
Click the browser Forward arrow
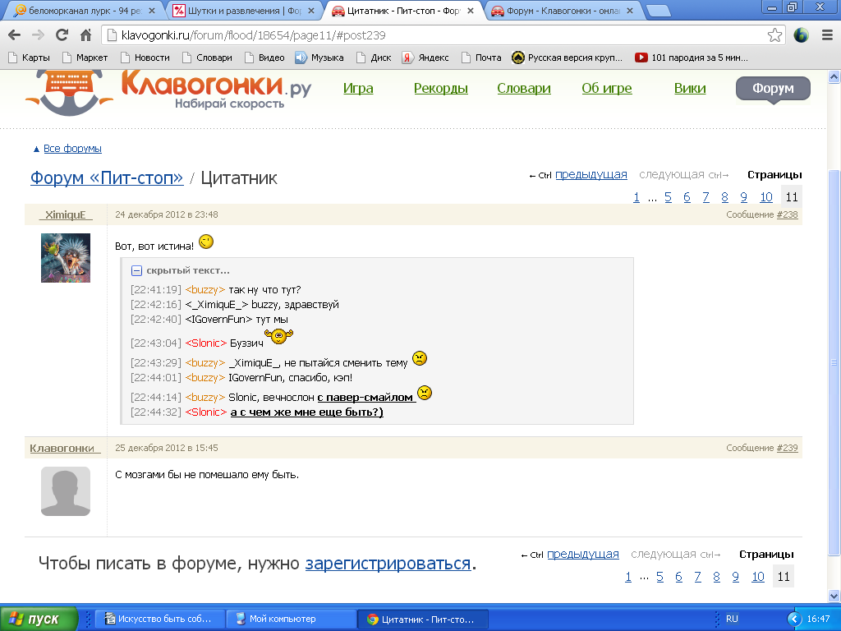[38, 35]
